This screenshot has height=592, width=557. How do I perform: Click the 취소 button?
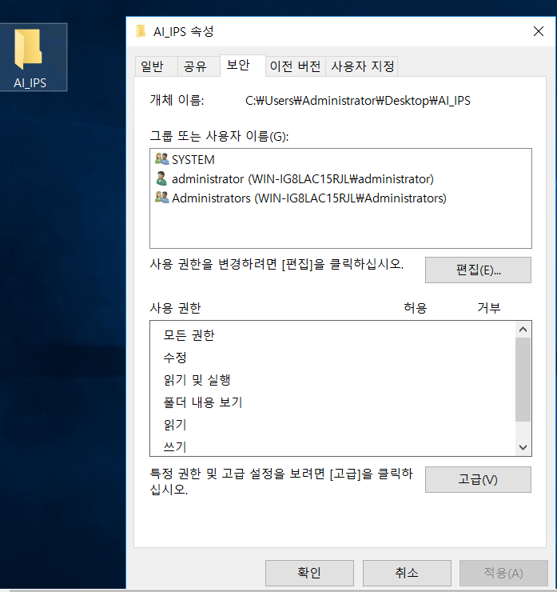pos(407,573)
